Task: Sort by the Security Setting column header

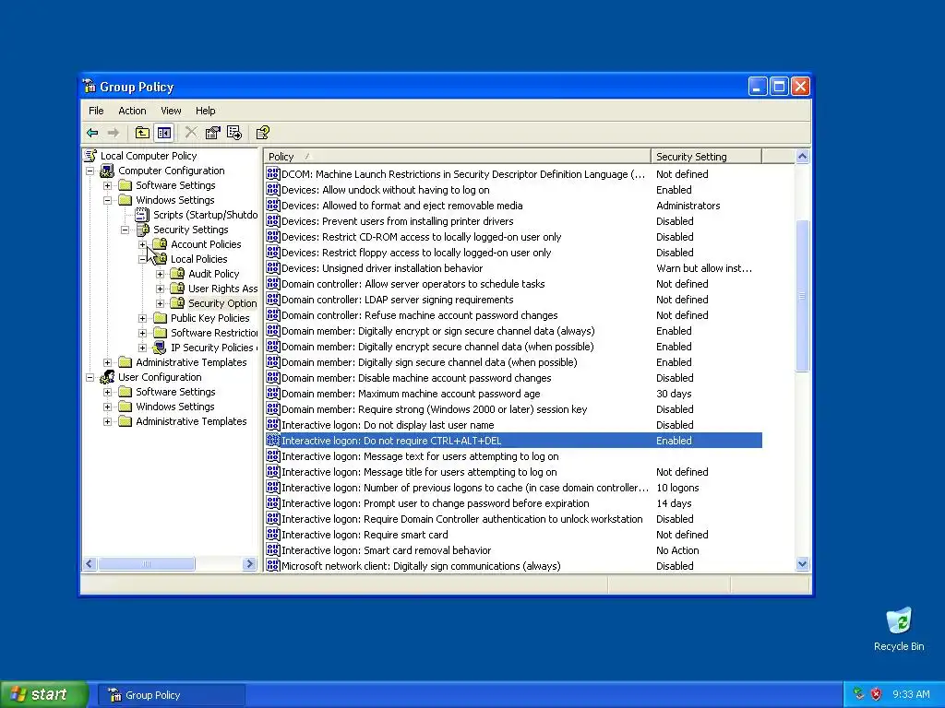Action: pyautogui.click(x=706, y=156)
